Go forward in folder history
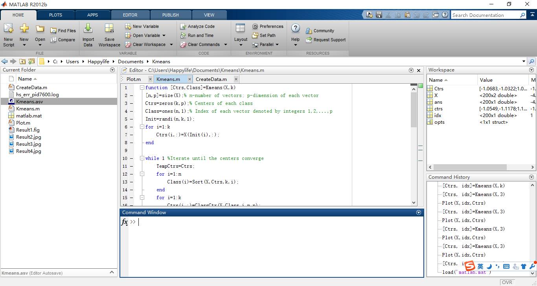The height and width of the screenshot is (286, 537). point(13,61)
